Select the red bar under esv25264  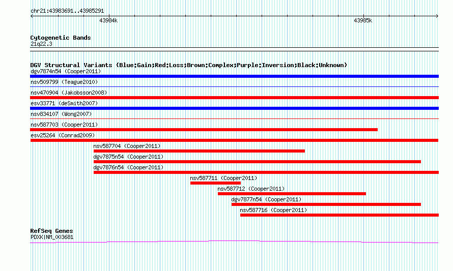234,140
